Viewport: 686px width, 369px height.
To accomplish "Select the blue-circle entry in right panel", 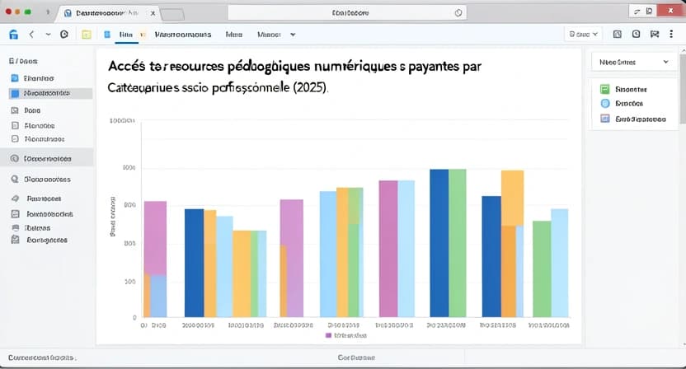I will [x=622, y=104].
